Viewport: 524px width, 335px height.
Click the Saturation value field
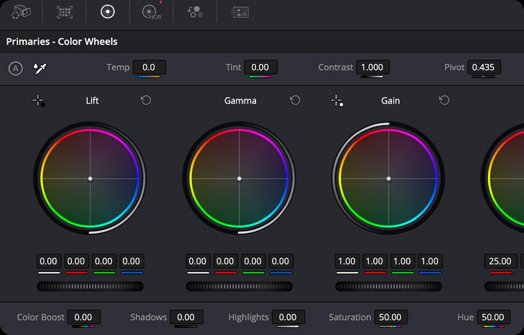click(391, 317)
